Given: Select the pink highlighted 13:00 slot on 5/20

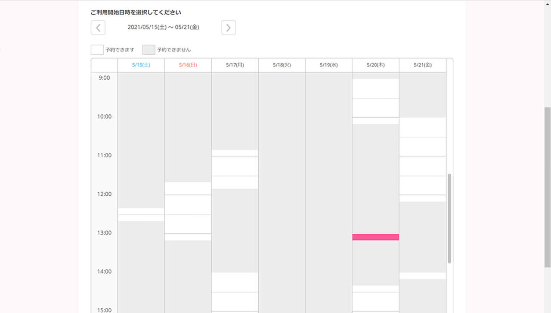Looking at the screenshot, I should click(375, 237).
